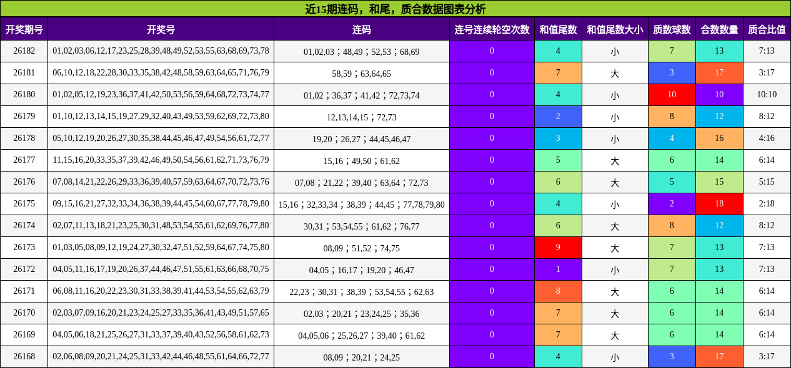Click prime count 4 in row 26178
Image resolution: width=791 pixels, height=368 pixels.
pyautogui.click(x=672, y=138)
